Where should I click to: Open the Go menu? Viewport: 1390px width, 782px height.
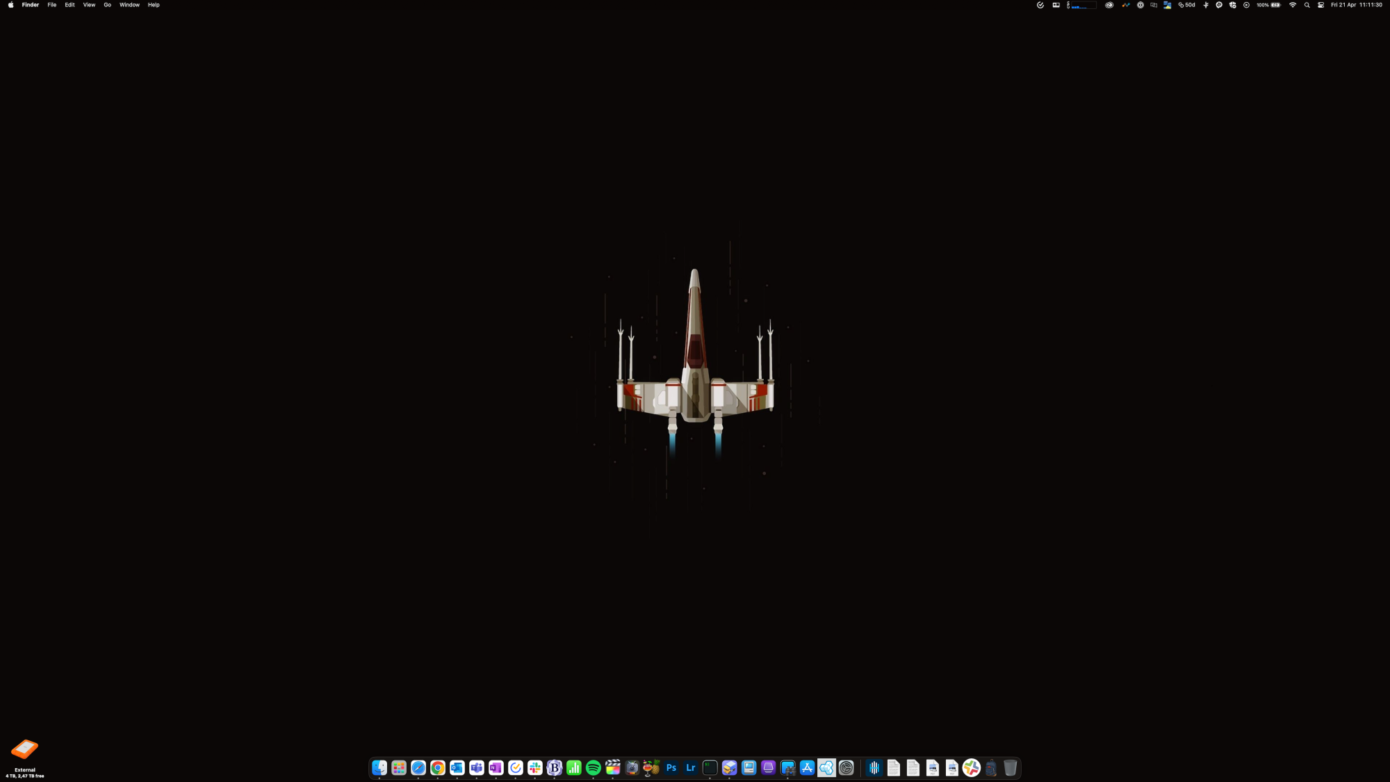[x=108, y=5]
